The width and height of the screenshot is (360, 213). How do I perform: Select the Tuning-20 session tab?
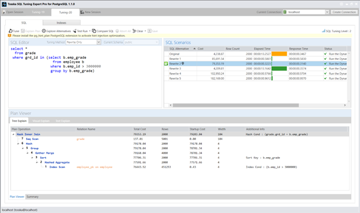pyautogui.click(x=65, y=12)
